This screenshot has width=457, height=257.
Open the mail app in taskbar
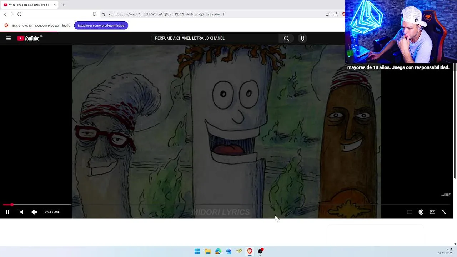pos(228,251)
